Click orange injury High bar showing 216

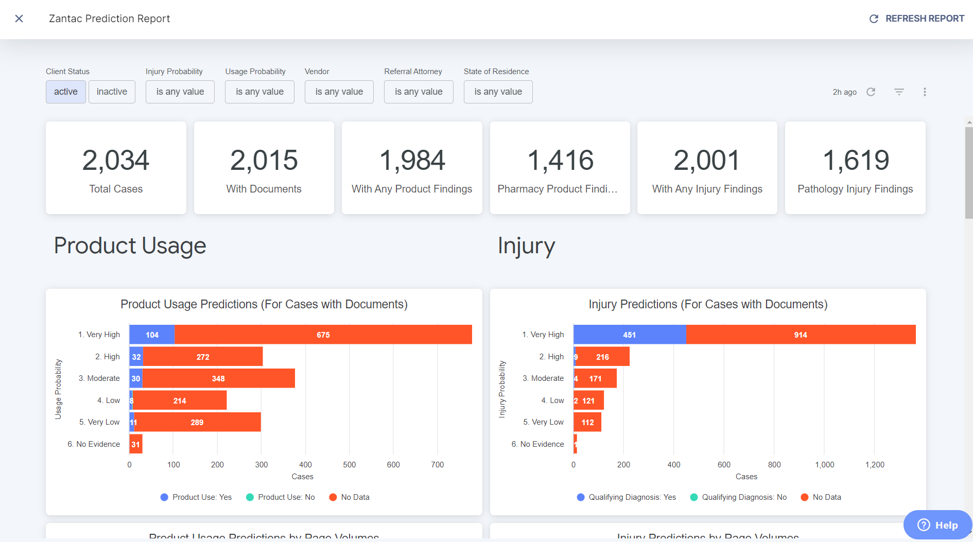coord(602,357)
